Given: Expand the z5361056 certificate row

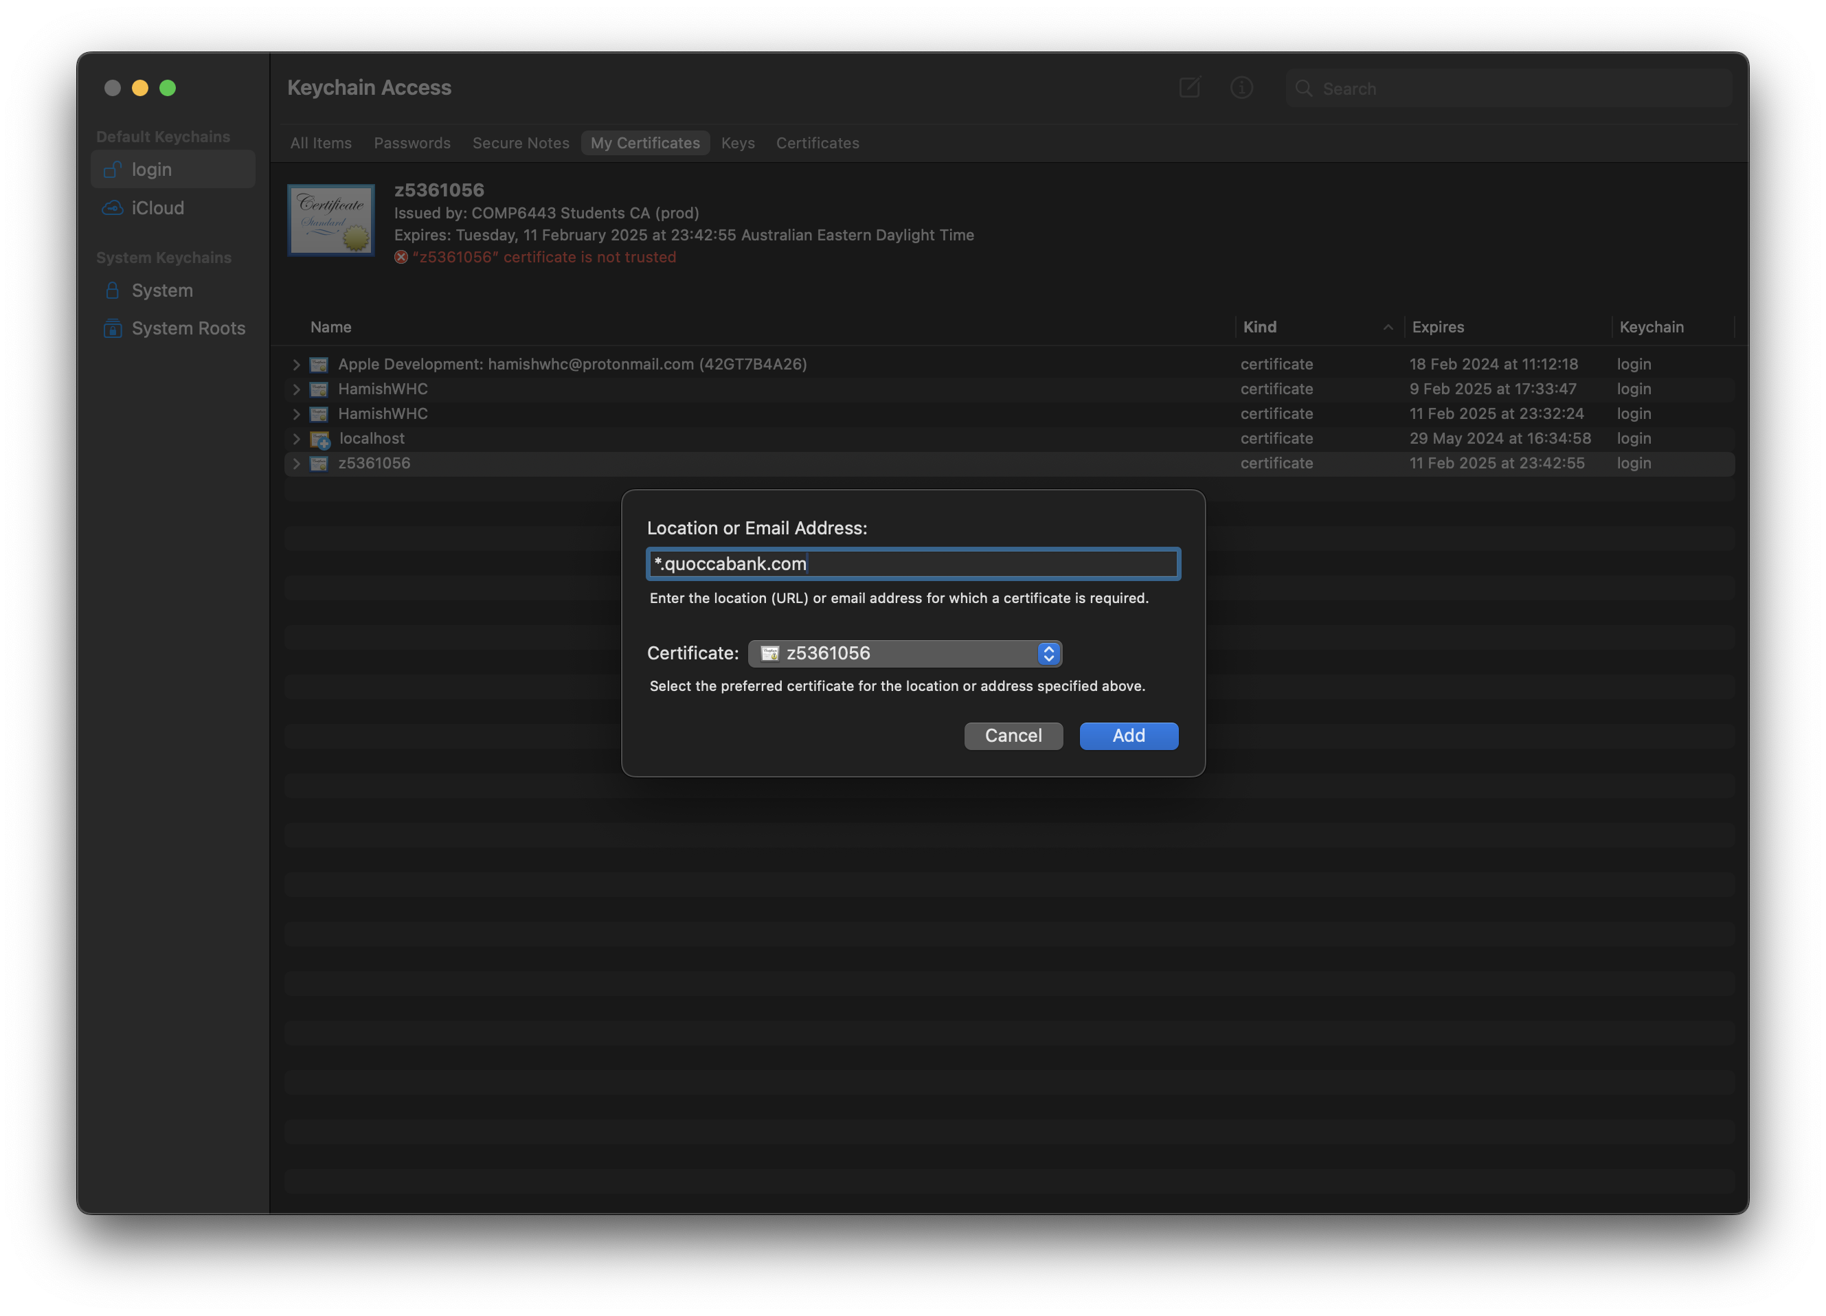Looking at the screenshot, I should (x=296, y=464).
